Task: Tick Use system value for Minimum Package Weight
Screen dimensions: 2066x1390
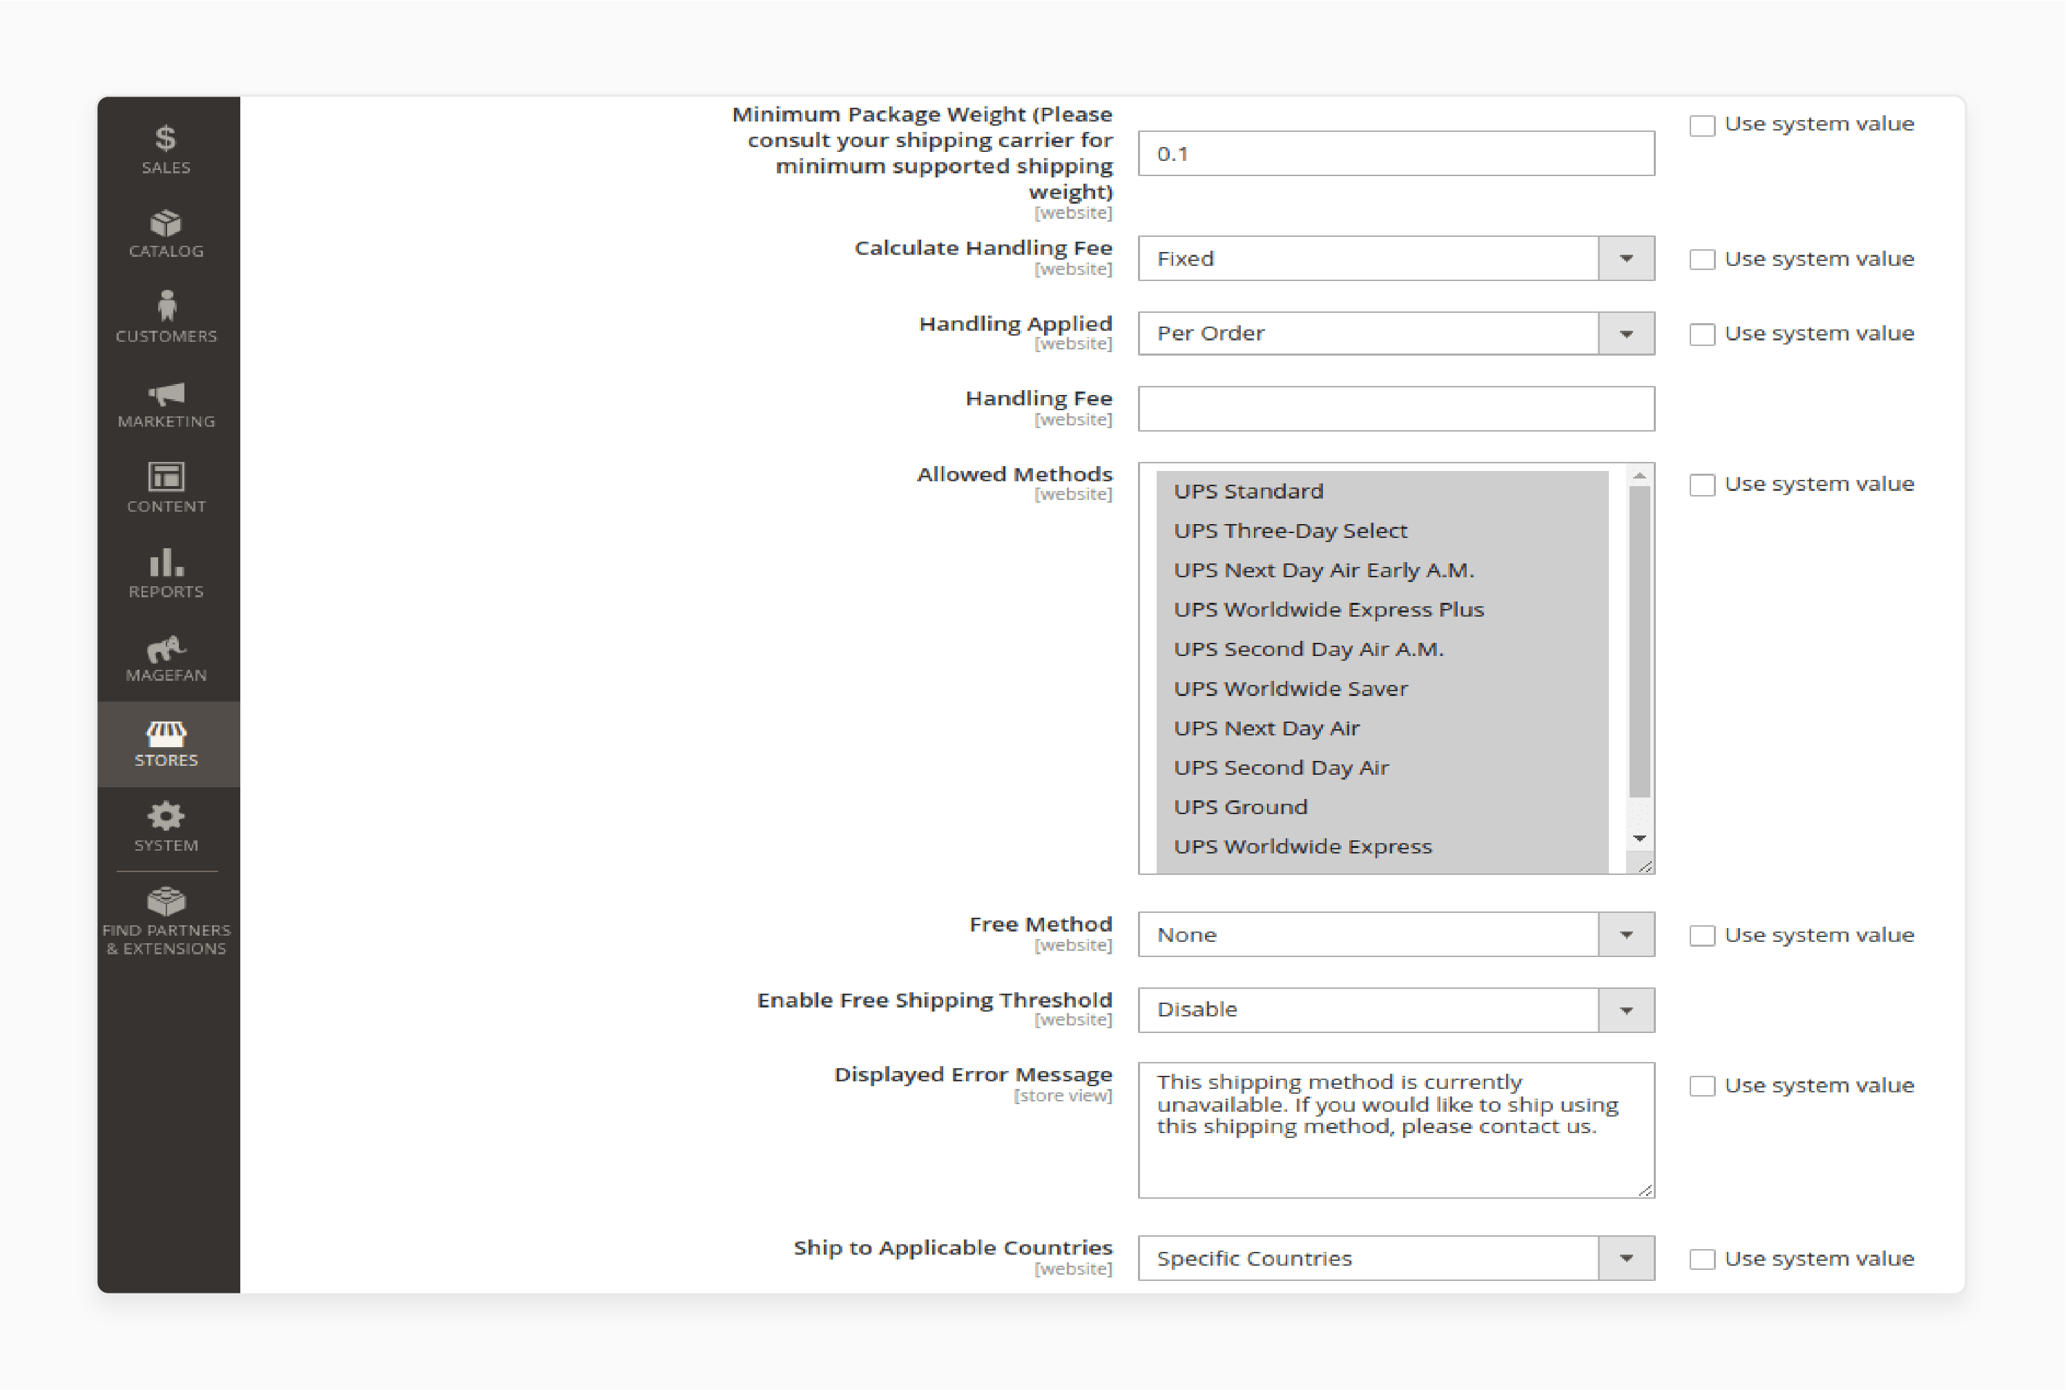Action: point(1701,125)
